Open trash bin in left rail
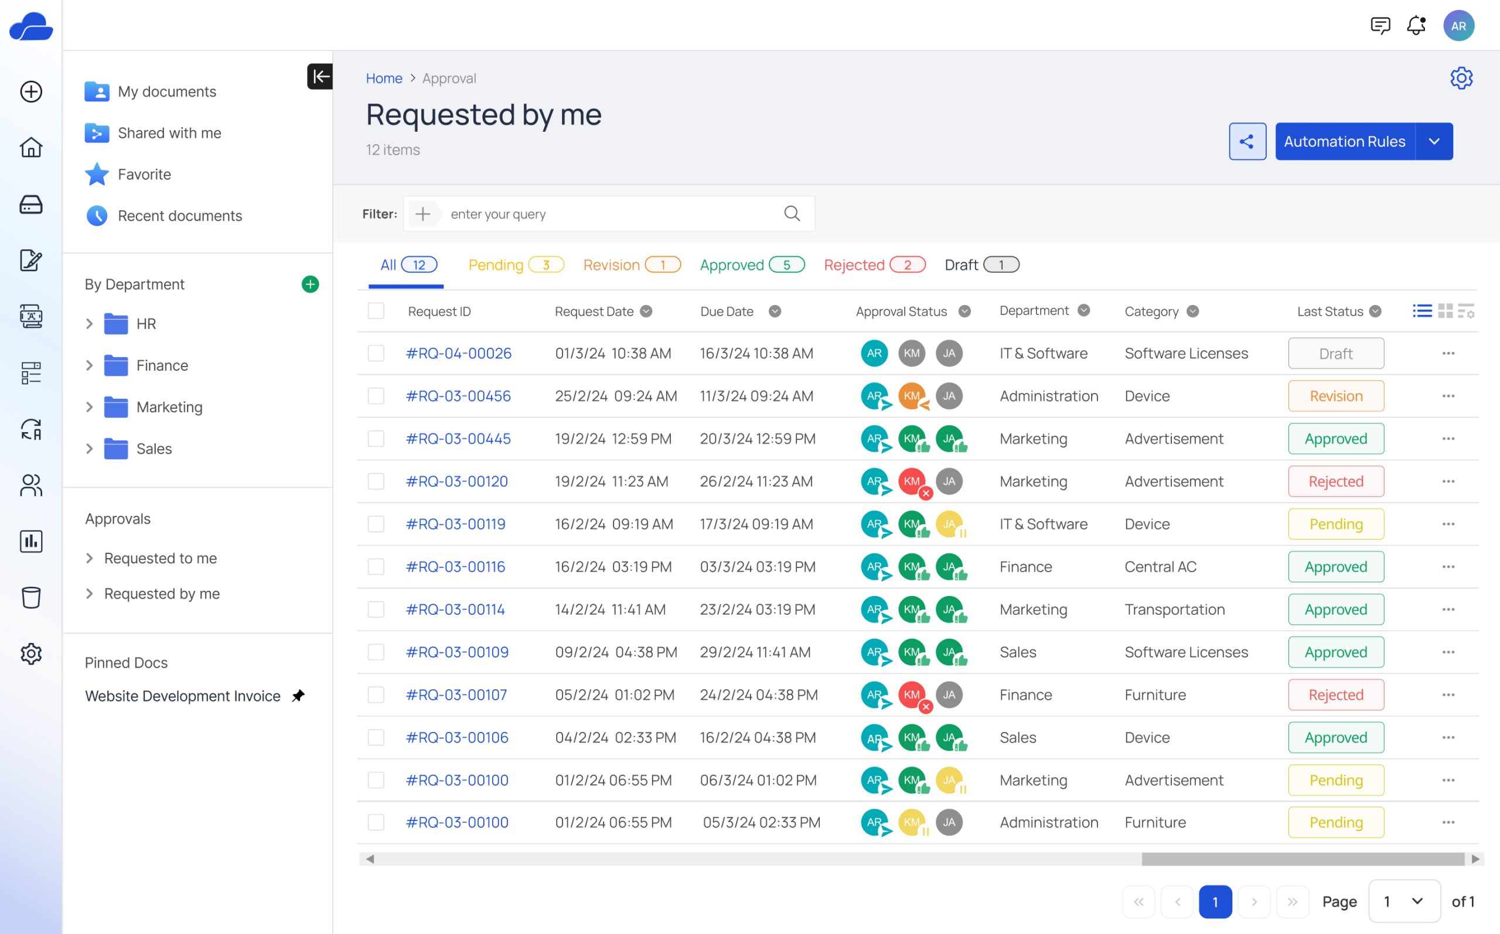This screenshot has width=1500, height=934. pyautogui.click(x=31, y=597)
